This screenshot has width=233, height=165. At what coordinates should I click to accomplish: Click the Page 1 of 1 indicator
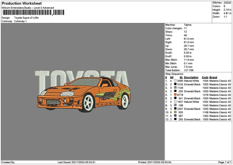tap(225, 162)
